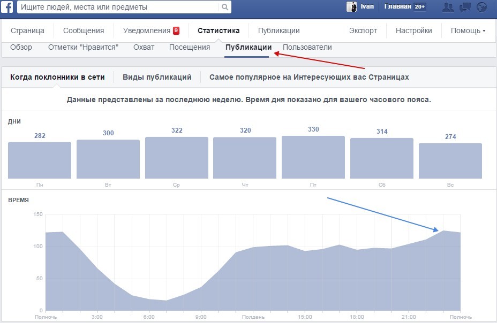497x323 pixels.
Task: Select the Статистика tab
Action: (x=219, y=30)
